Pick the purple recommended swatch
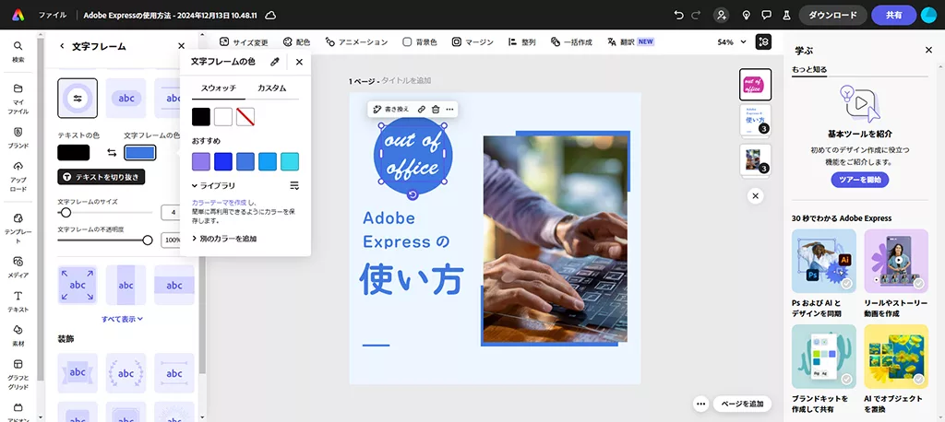This screenshot has width=945, height=422. (201, 161)
